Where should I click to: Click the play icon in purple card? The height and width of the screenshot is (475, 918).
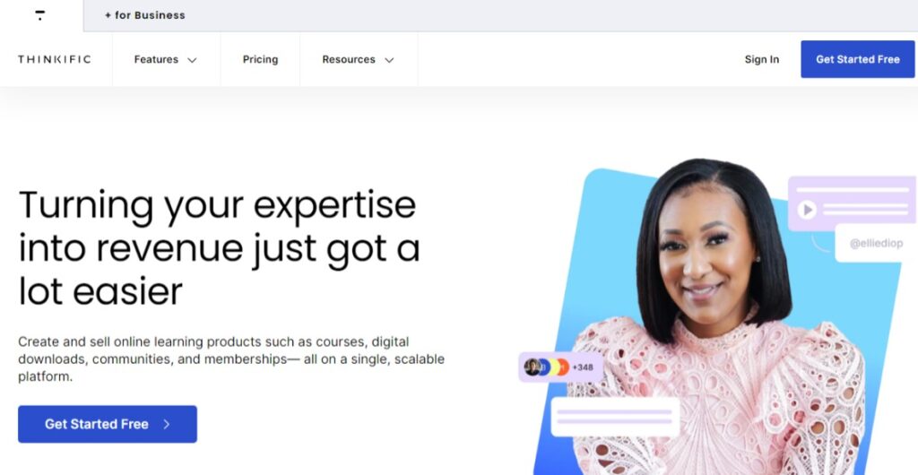click(807, 209)
